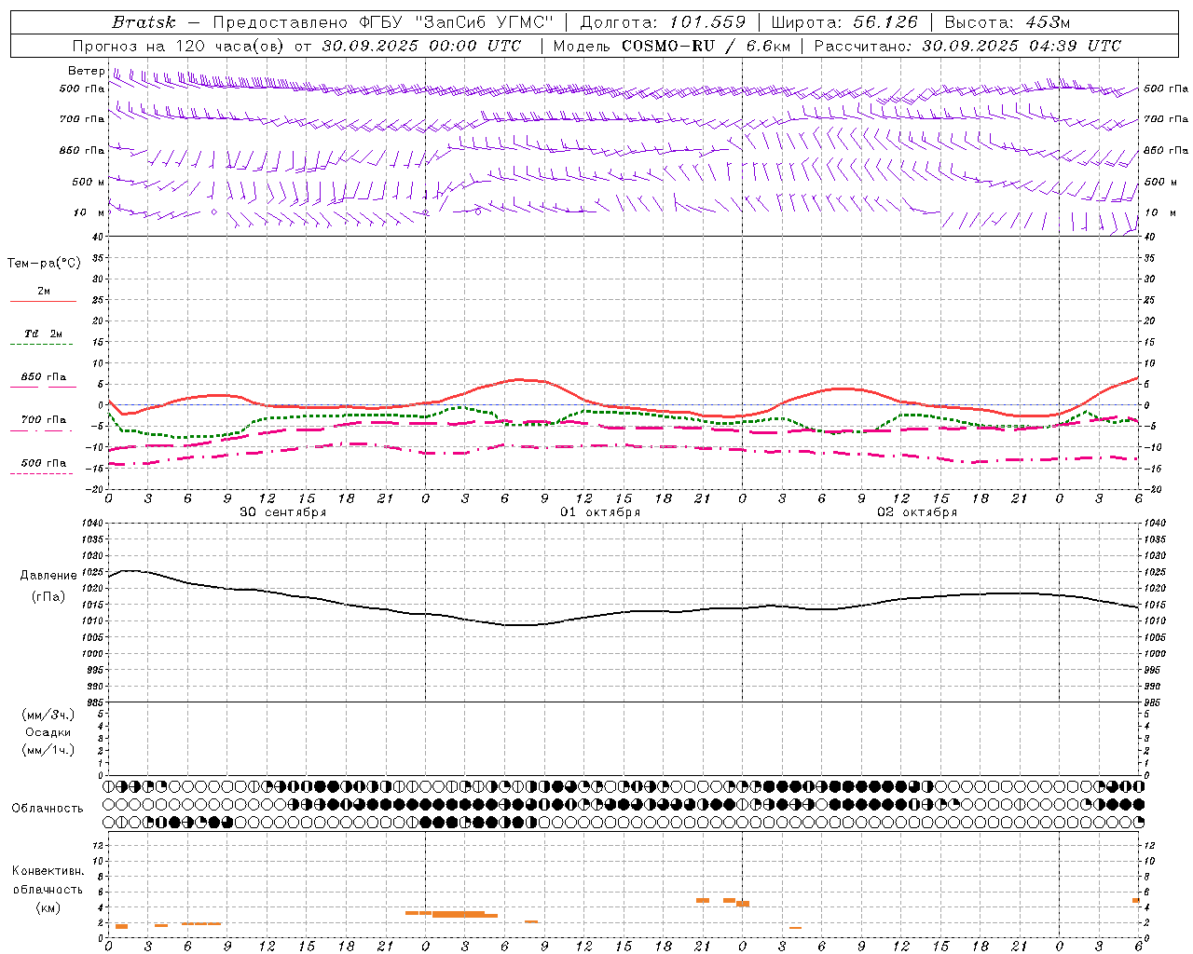Viewport: 1193px width, 954px height.
Task: Click the Рассчитано 04:39 UTC timestamp
Action: 967,46
